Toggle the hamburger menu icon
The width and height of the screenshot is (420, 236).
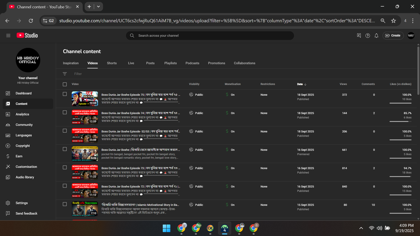(x=8, y=35)
